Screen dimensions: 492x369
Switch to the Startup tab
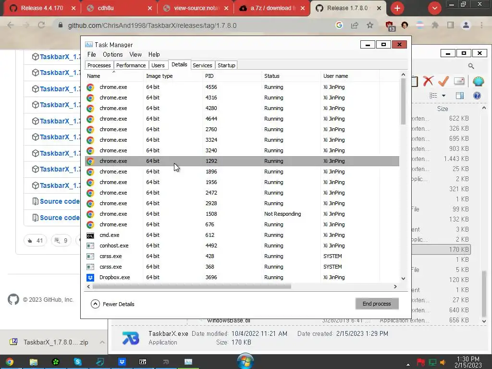pos(226,65)
